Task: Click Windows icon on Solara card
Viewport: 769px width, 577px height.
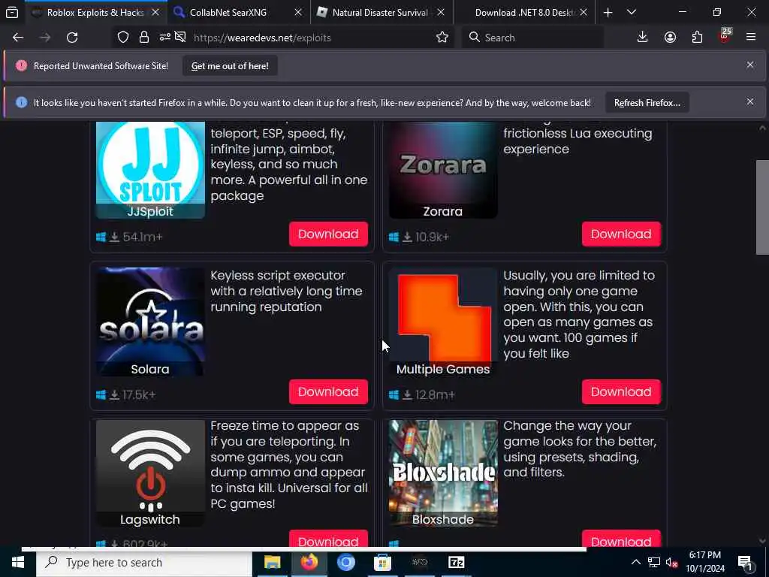Action: click(101, 395)
